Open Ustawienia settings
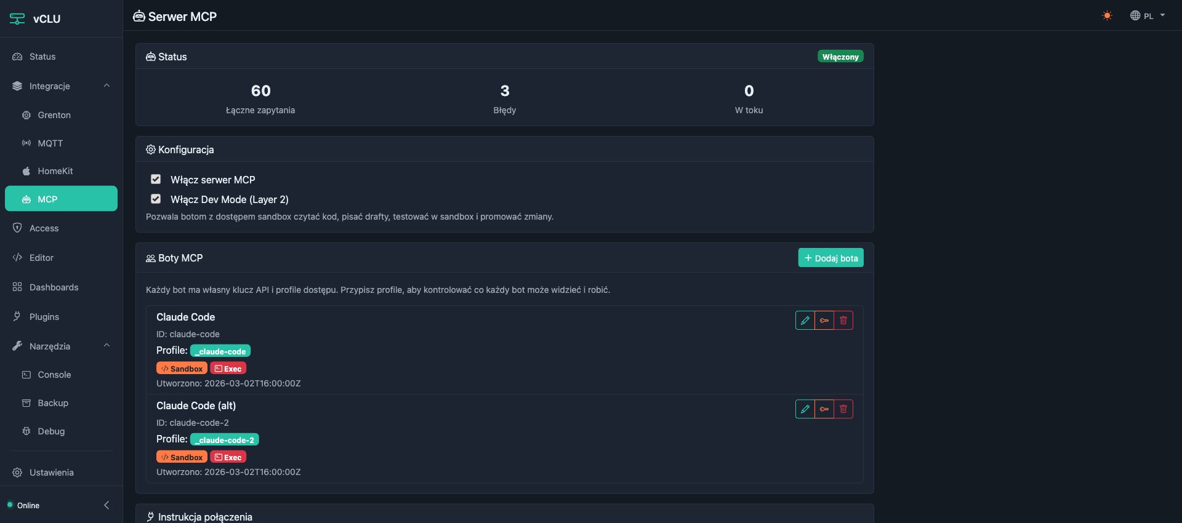Image resolution: width=1182 pixels, height=523 pixels. (x=61, y=473)
